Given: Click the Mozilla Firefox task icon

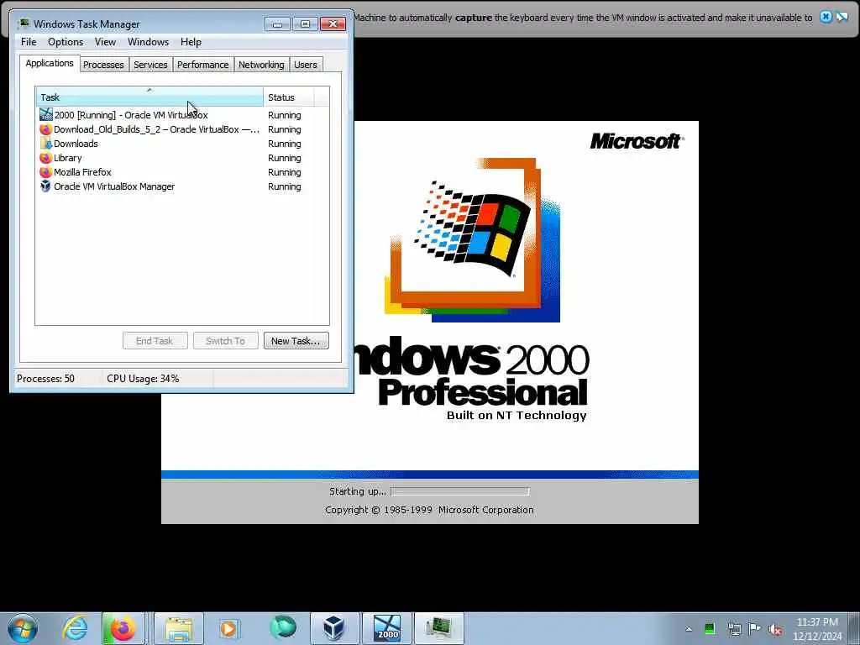Looking at the screenshot, I should coord(45,172).
